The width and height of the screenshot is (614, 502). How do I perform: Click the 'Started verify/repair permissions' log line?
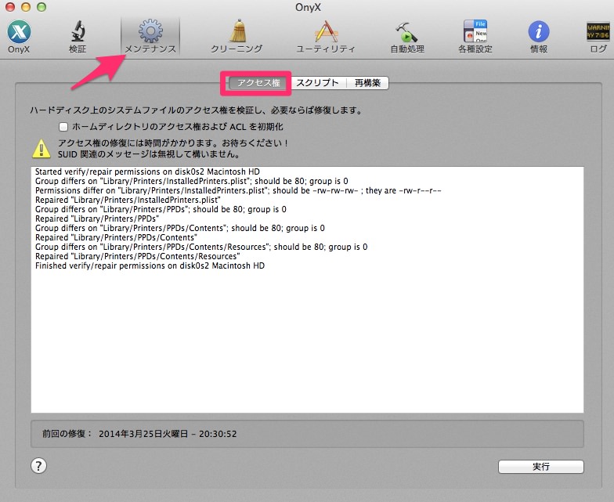click(x=147, y=172)
